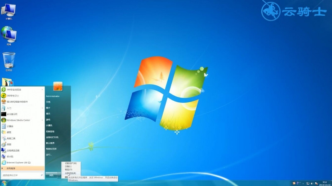The width and height of the screenshot is (332, 186).
Task: Launch Windows Media Center icon
Action: [4, 120]
